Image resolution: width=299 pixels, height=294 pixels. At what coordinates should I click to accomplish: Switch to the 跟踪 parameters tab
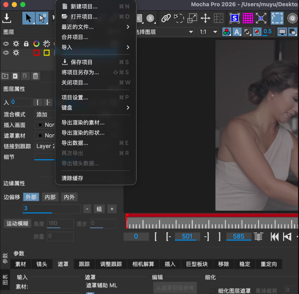pos(84,264)
